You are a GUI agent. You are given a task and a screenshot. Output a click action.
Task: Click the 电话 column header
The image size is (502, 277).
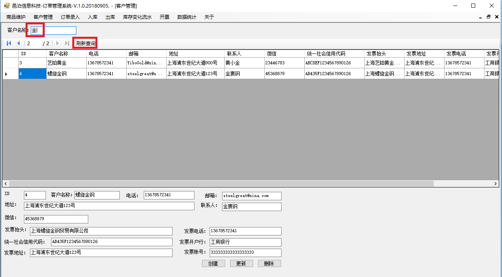tap(106, 54)
